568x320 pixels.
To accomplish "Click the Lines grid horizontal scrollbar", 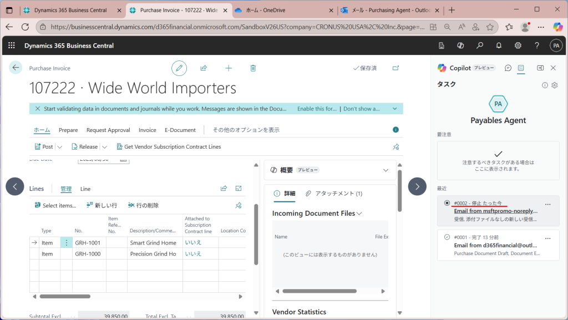I will coord(65,297).
